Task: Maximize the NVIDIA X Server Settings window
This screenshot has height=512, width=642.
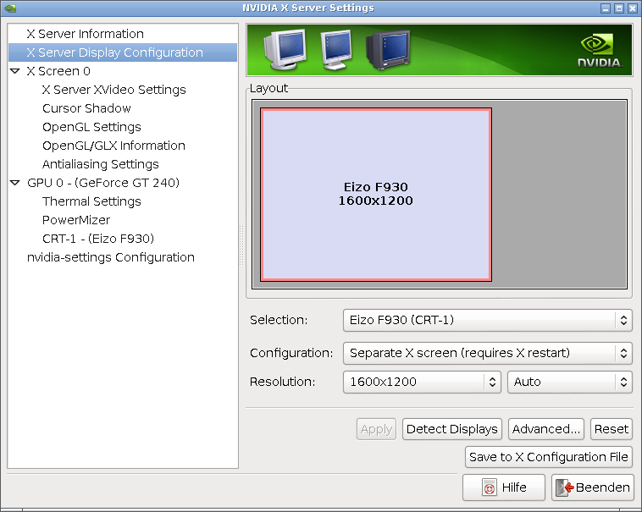Action: [x=619, y=8]
